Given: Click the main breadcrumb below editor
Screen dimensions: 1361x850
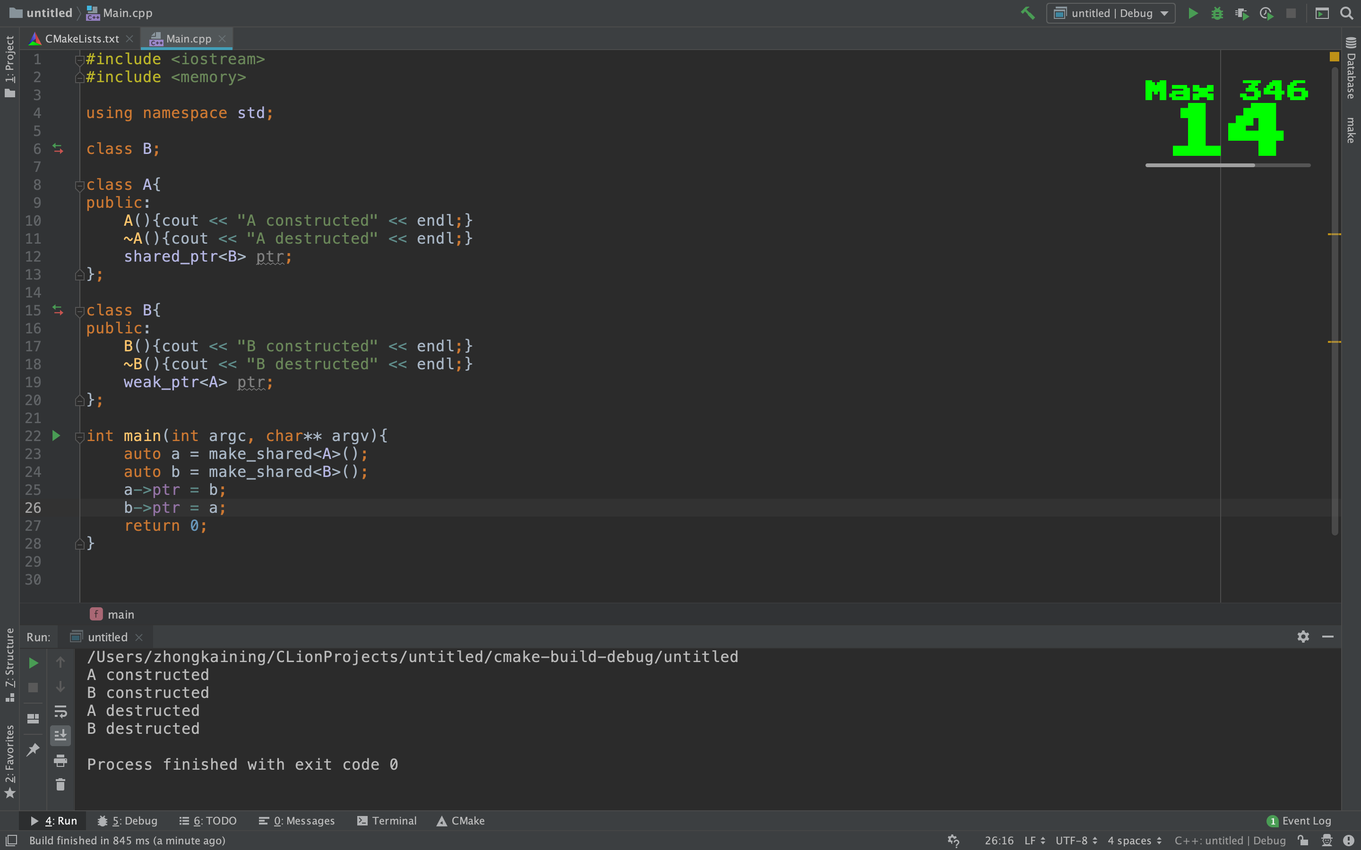Looking at the screenshot, I should click(112, 614).
